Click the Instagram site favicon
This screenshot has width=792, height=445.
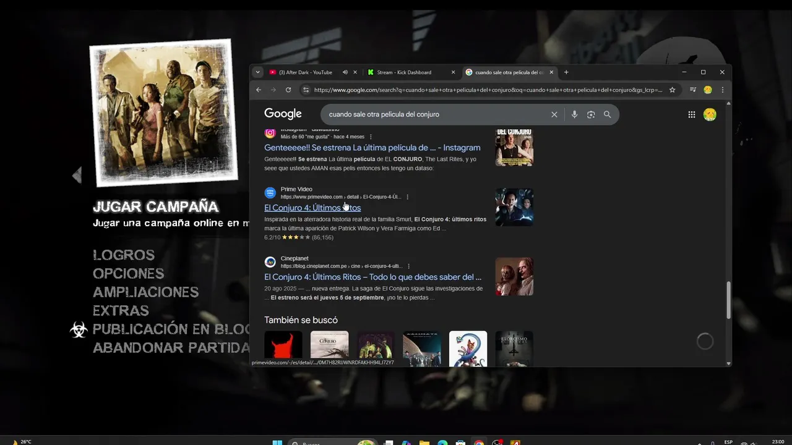coord(270,133)
